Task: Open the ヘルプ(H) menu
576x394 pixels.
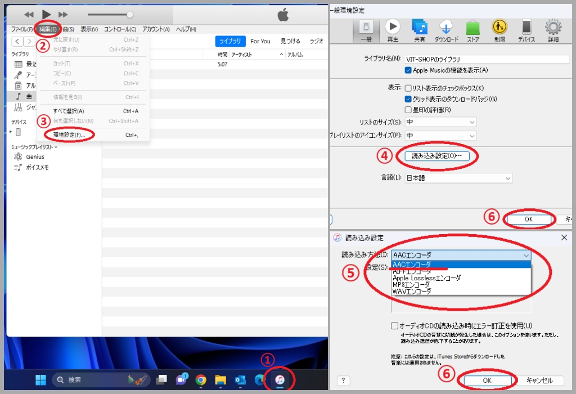Action: tap(186, 29)
